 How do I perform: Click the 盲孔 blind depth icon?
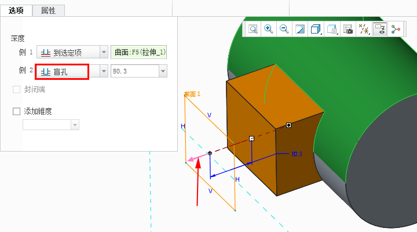pyautogui.click(x=46, y=72)
